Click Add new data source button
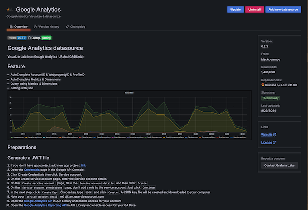The width and height of the screenshot is (308, 210). [x=283, y=9]
